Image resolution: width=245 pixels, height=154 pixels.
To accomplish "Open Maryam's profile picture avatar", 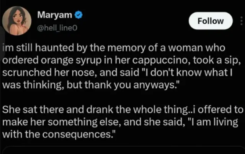I will 17,21.
